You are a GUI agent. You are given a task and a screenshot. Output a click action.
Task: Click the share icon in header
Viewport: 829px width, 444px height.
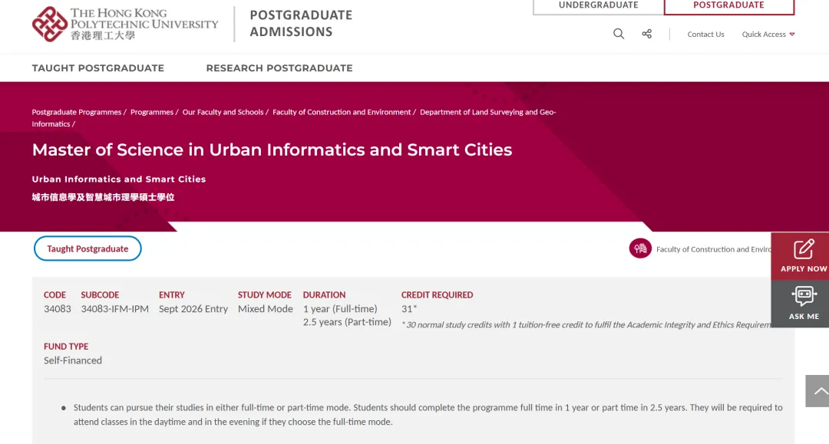(647, 34)
